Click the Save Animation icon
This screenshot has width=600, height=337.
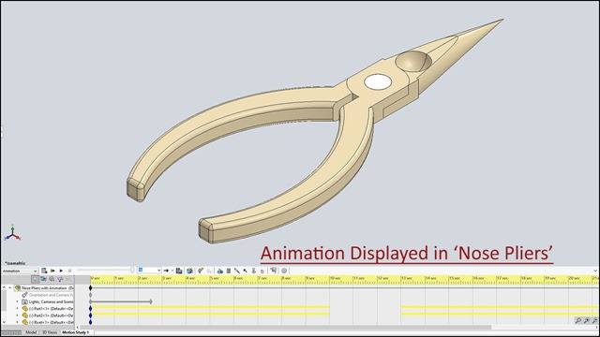tap(179, 271)
